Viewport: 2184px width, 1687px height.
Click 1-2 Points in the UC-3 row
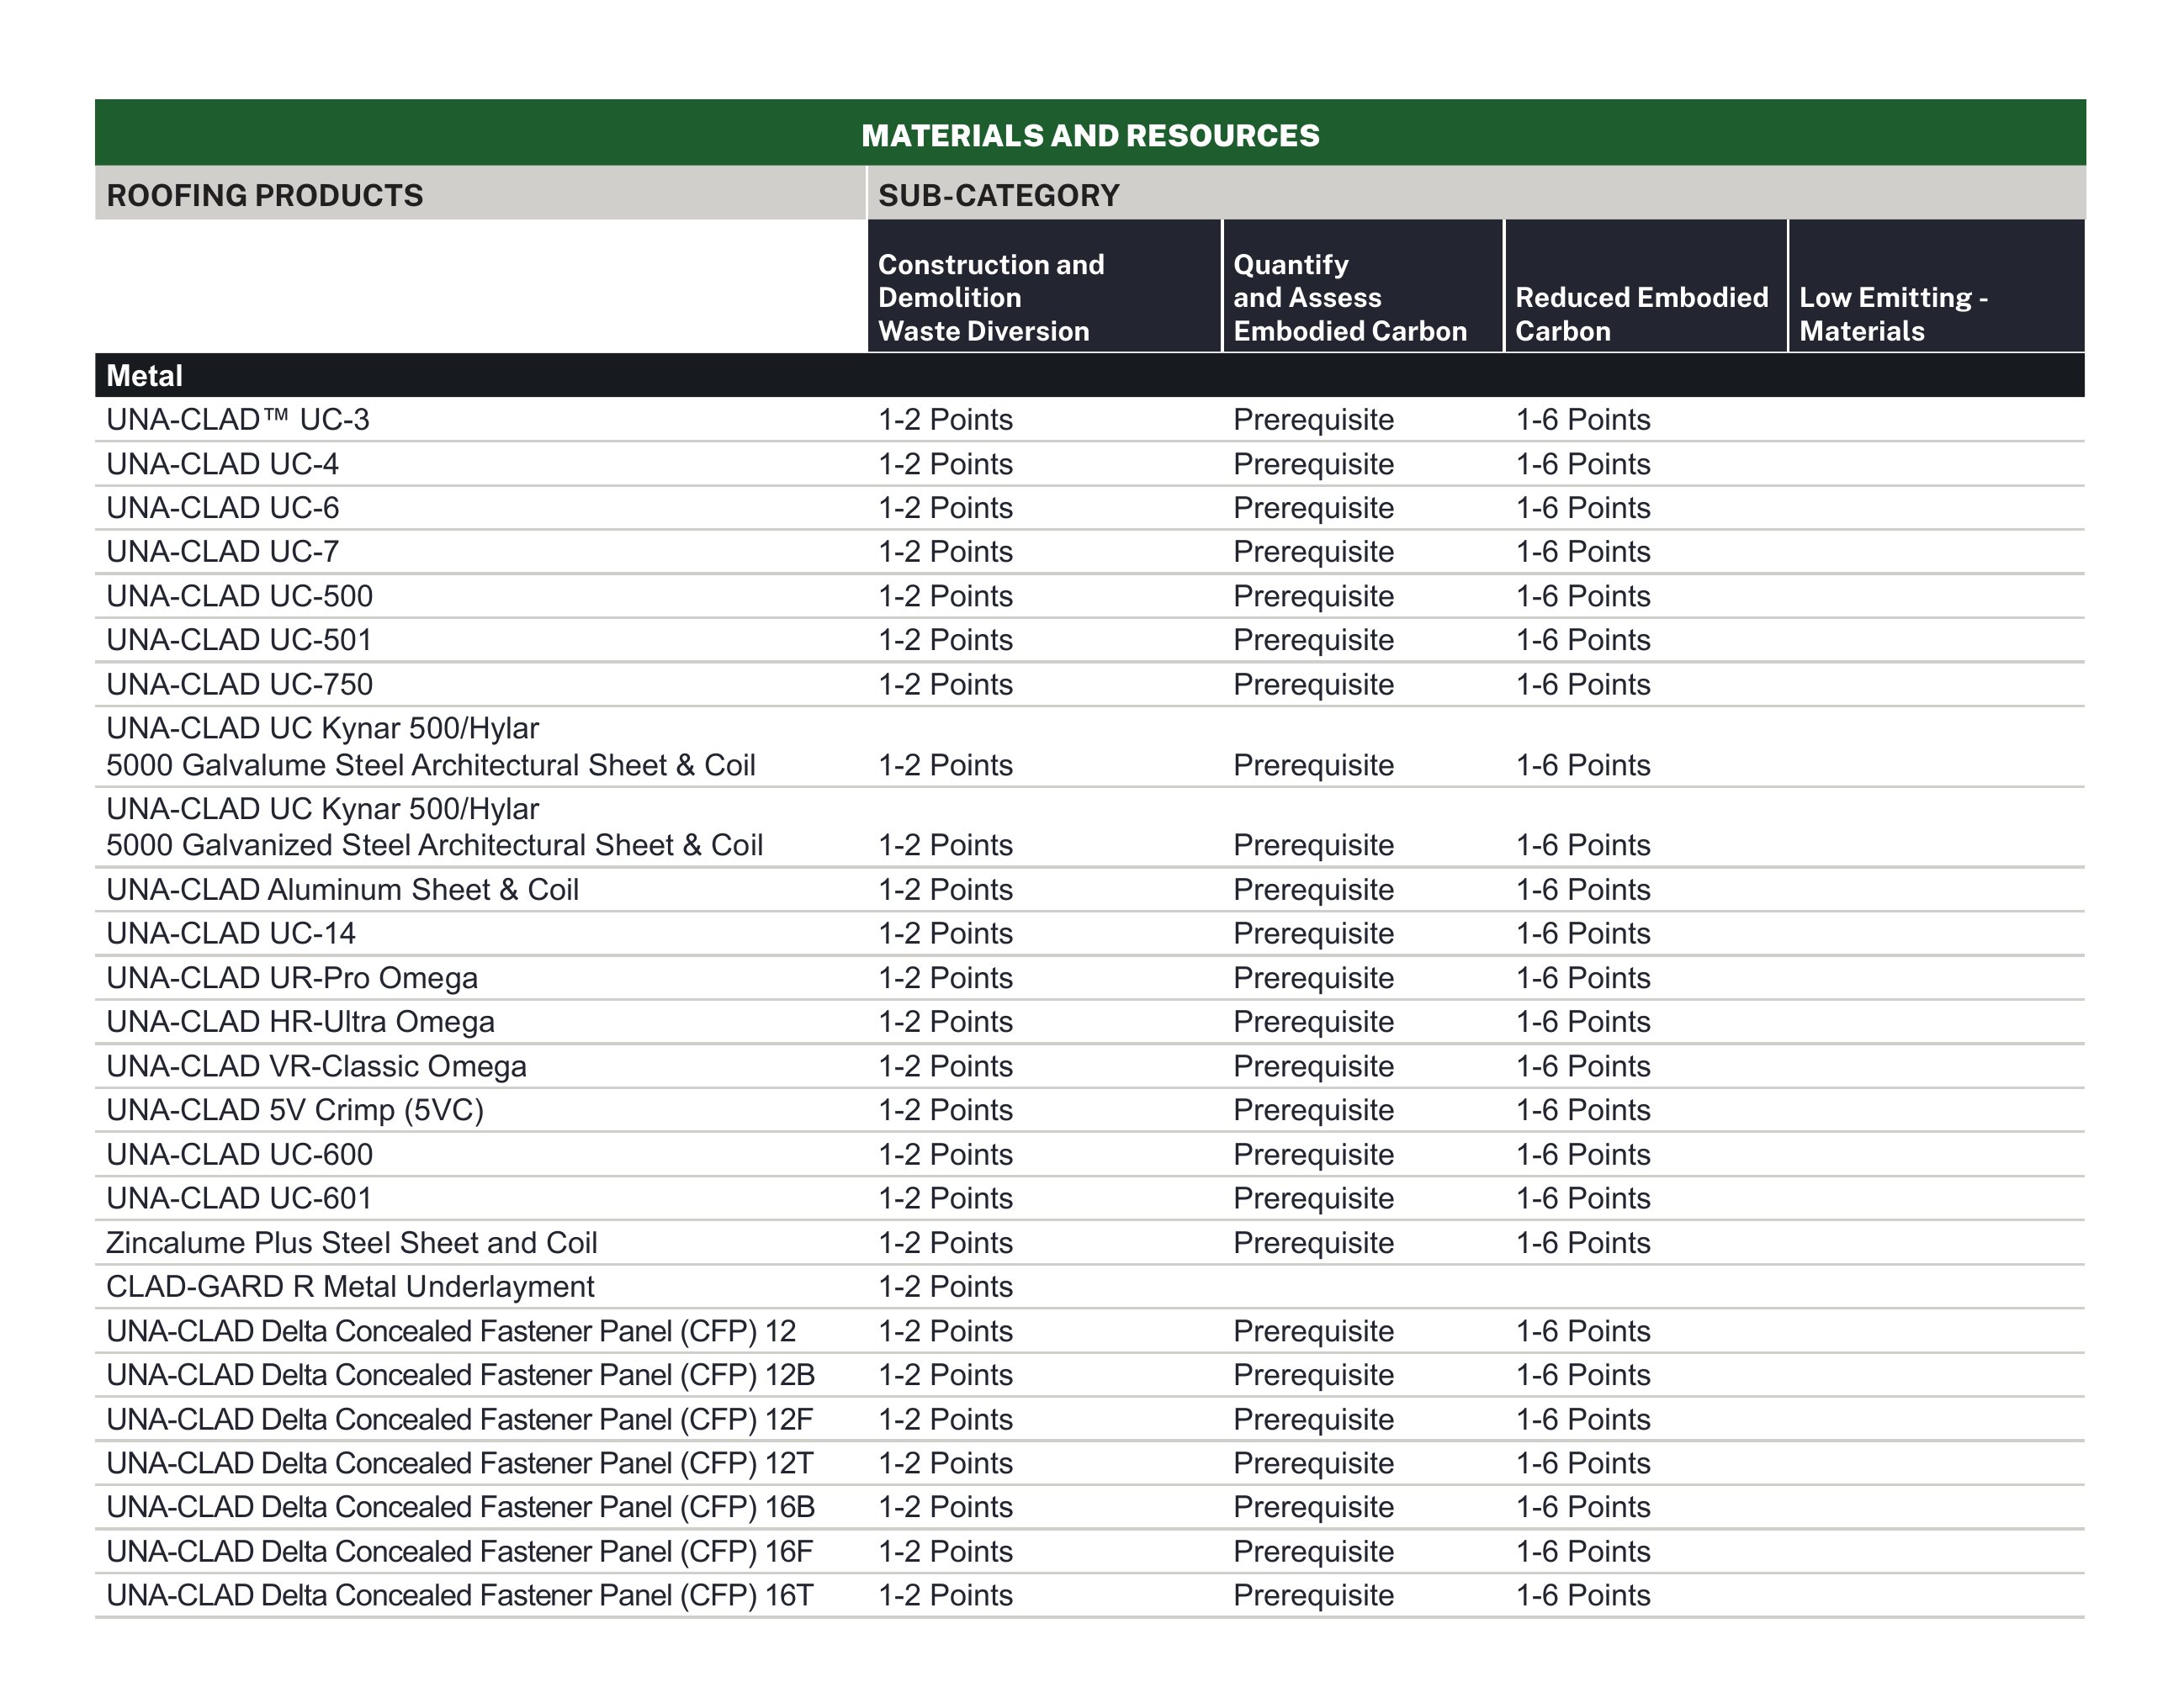click(x=945, y=420)
